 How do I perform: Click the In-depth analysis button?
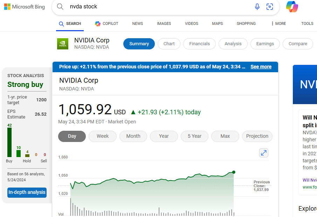(x=27, y=192)
